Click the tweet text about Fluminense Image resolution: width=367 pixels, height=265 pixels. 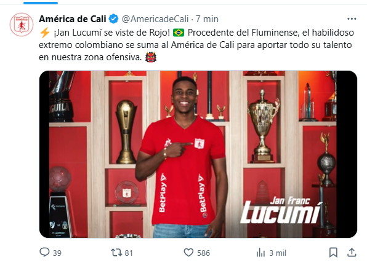196,45
